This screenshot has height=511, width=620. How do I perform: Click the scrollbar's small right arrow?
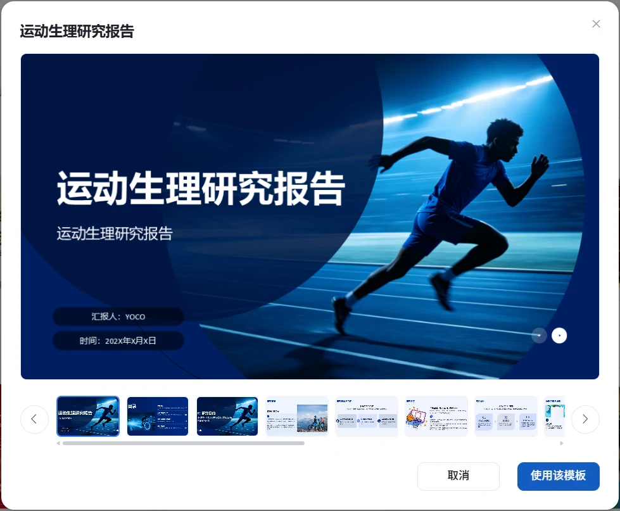coord(562,443)
